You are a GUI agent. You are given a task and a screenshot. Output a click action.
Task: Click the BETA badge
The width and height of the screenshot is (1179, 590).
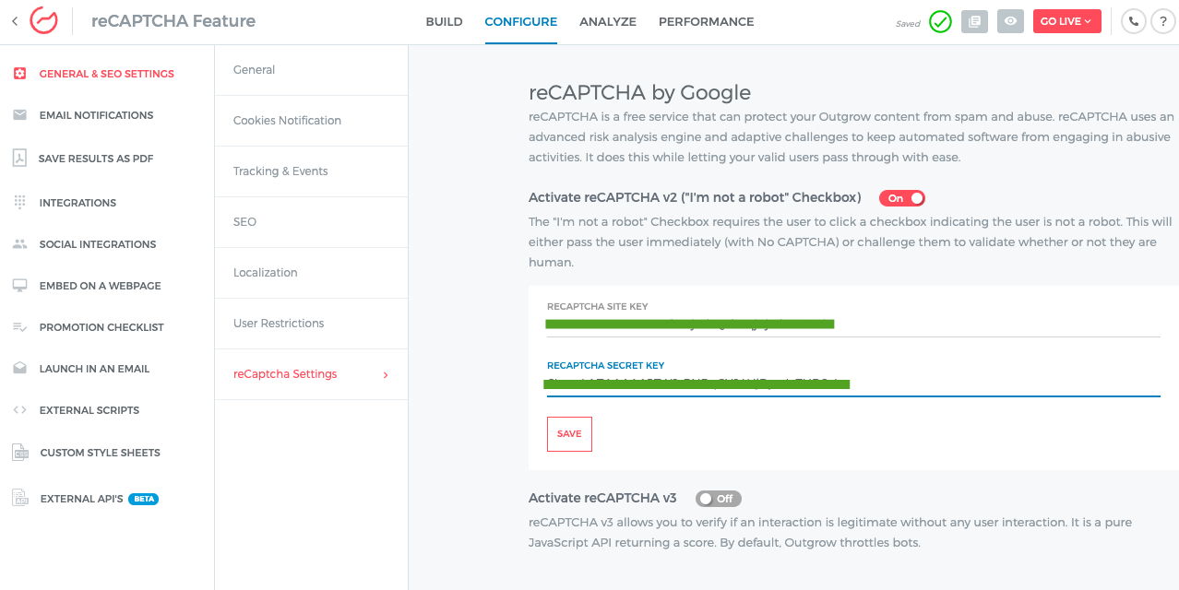[x=143, y=499]
